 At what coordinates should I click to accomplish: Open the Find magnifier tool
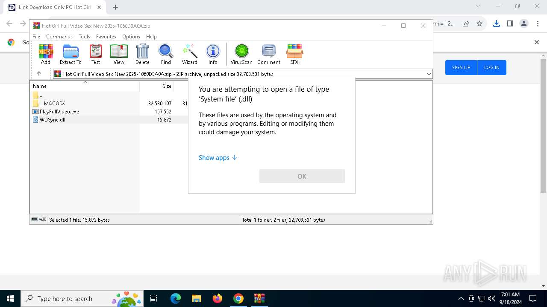coord(166,54)
